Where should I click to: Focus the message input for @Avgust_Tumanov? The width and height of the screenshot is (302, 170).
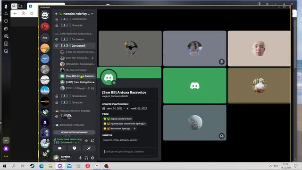point(129,152)
